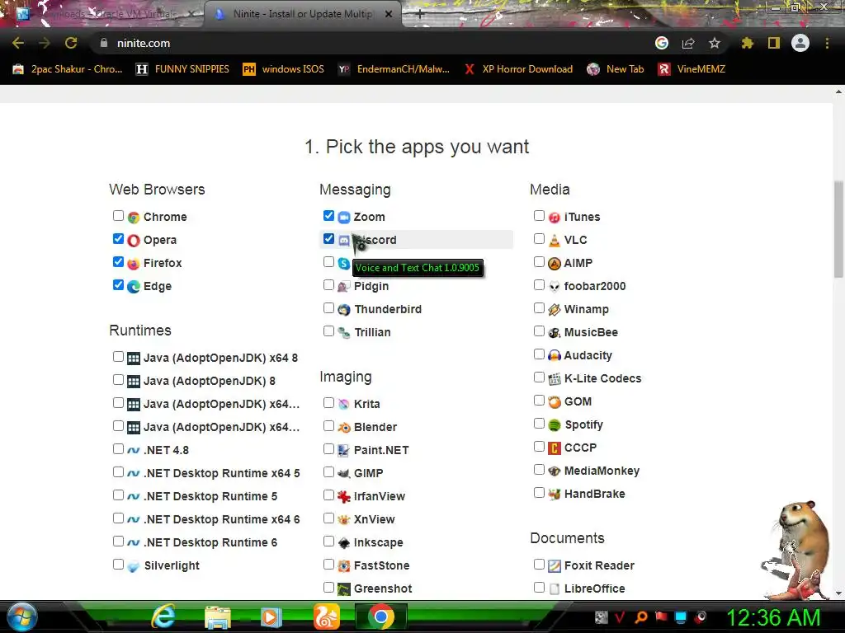The width and height of the screenshot is (845, 633).
Task: Uncheck the Opera checkbox
Action: tap(118, 239)
